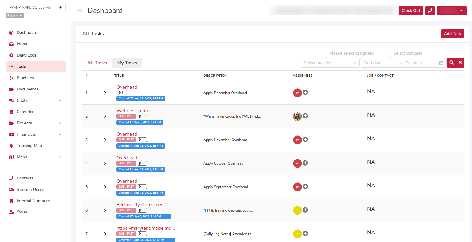This screenshot has width=472, height=242.
Task: Expand the Chats sidebar submenu
Action: tap(60, 101)
